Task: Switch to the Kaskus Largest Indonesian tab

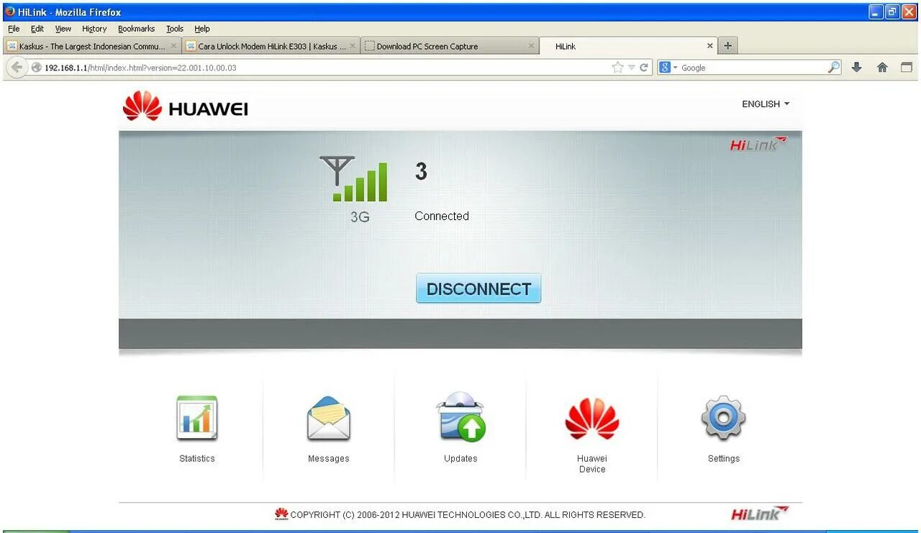Action: click(x=91, y=46)
